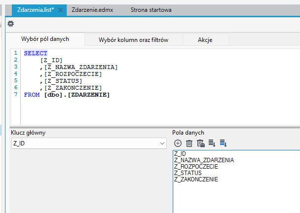This screenshot has width=300, height=213.
Task: Click [Z_ID] on SQL line 2
Action: 51,60
